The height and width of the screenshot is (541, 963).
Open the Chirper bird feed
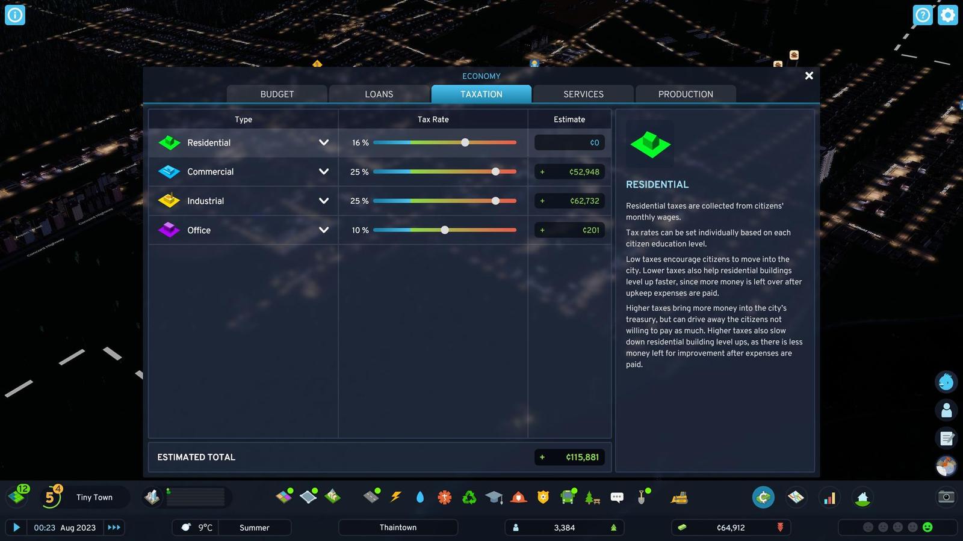tap(946, 382)
